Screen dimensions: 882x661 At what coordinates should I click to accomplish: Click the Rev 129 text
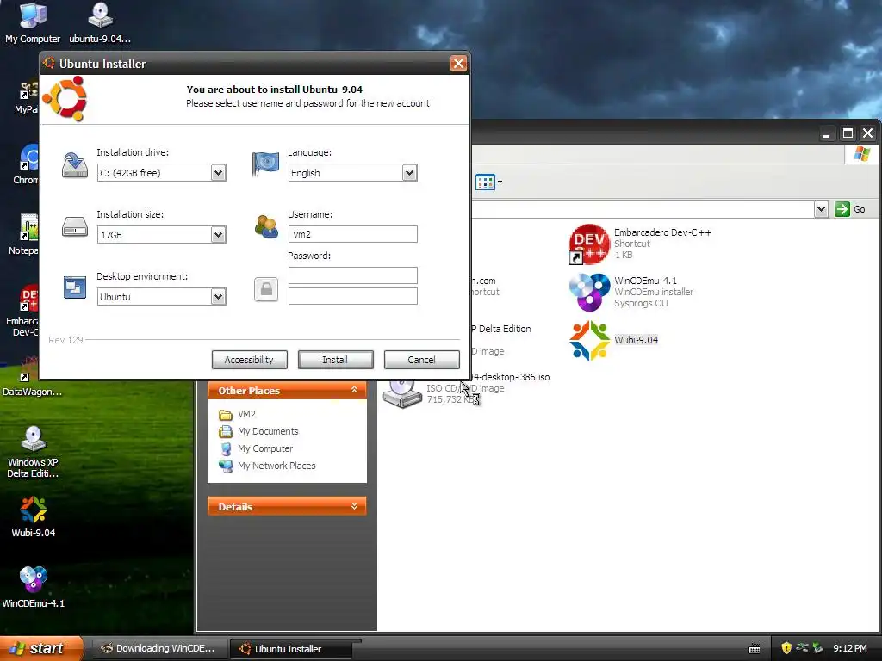[65, 340]
